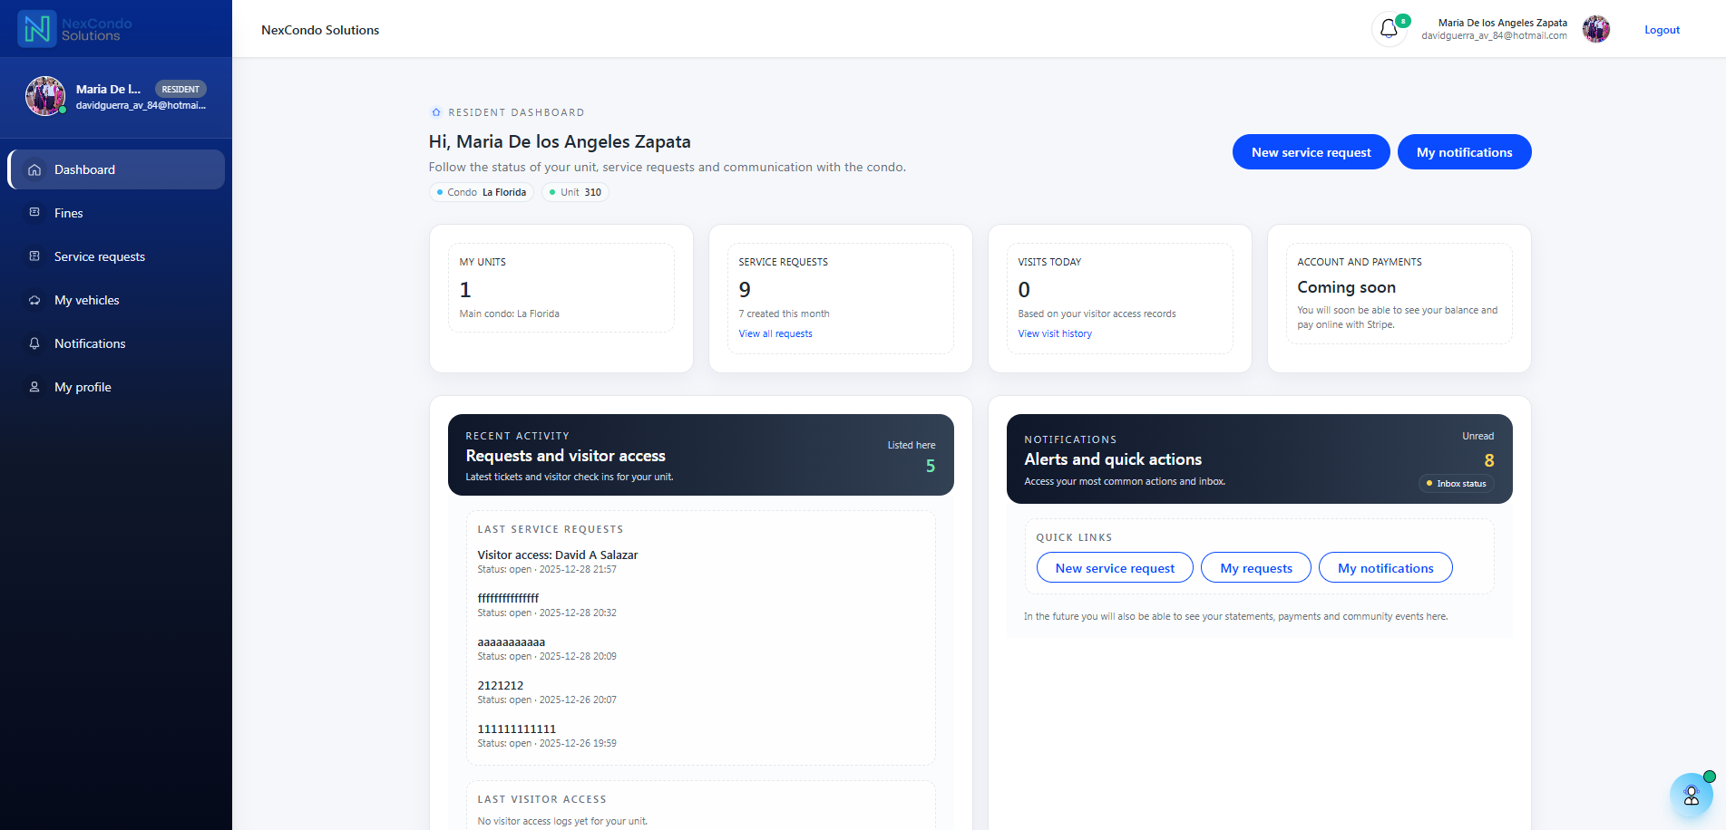Open the notification bell with badge 8
The height and width of the screenshot is (830, 1726).
point(1388,28)
